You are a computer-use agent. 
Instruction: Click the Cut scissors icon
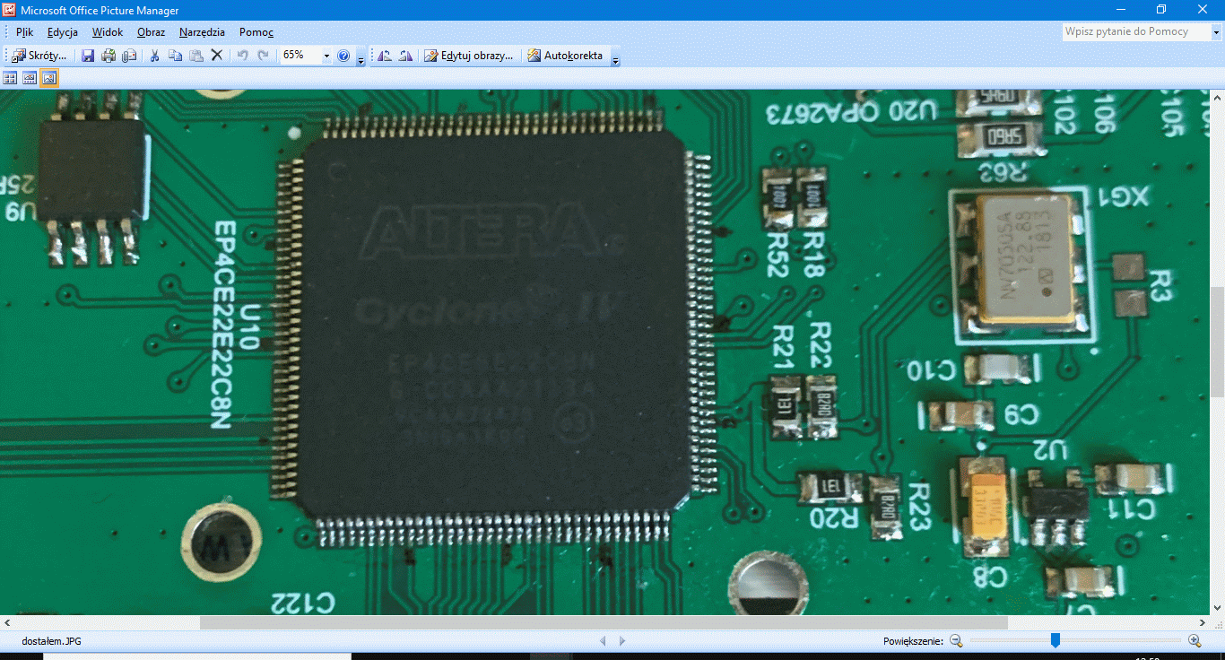click(154, 56)
